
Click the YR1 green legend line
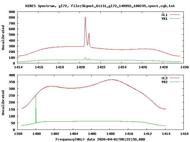(175, 19)
